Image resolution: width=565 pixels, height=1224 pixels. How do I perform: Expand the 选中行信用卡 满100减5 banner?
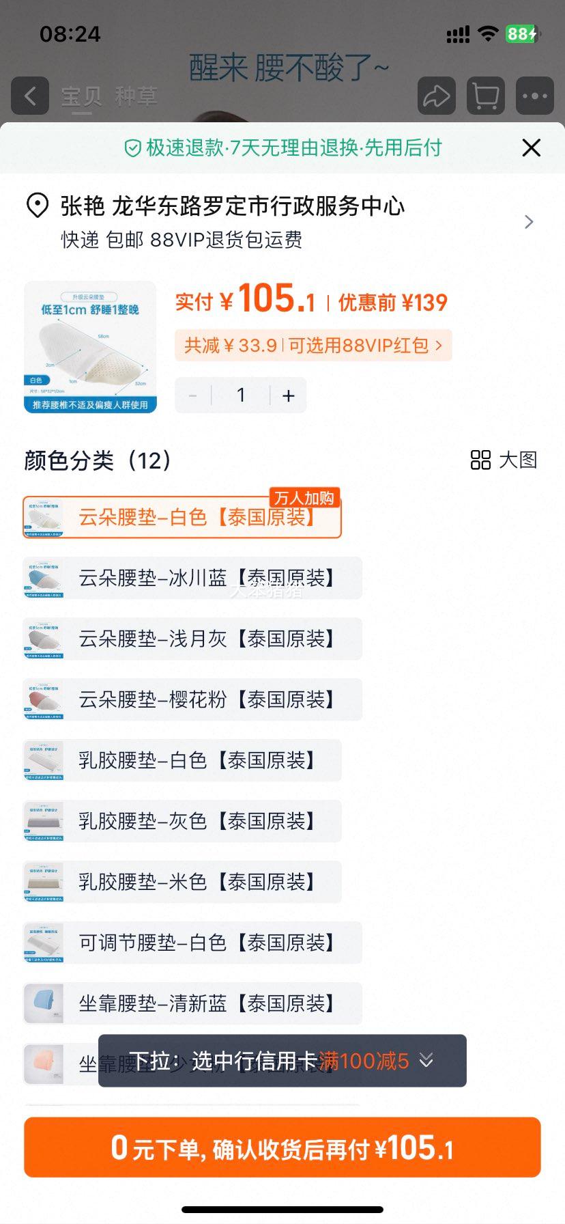(x=282, y=1061)
